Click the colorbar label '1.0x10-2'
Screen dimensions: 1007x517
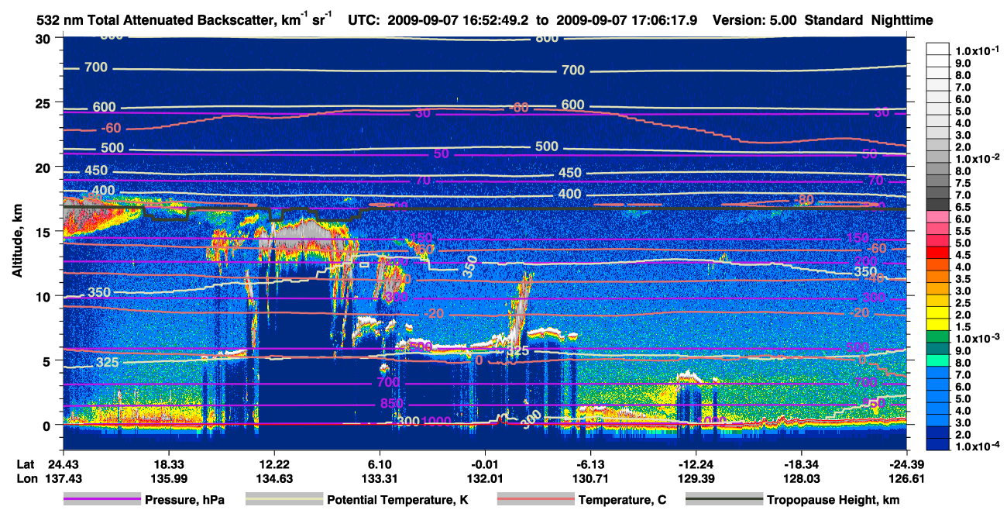pyautogui.click(x=976, y=158)
